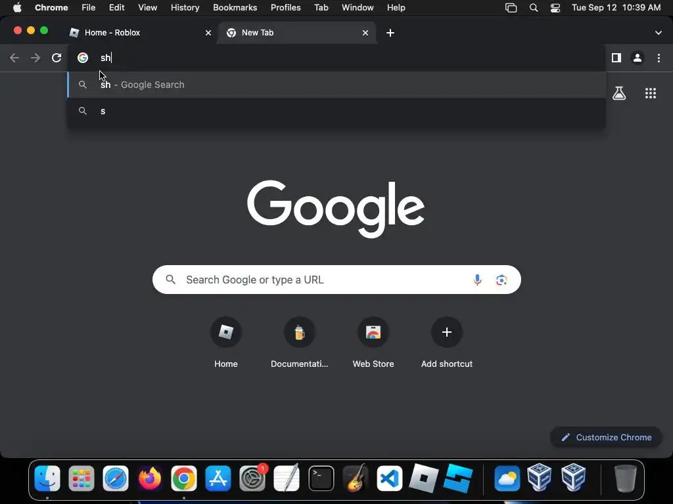The height and width of the screenshot is (504, 673).
Task: Click Customize Chrome button
Action: [x=607, y=438]
